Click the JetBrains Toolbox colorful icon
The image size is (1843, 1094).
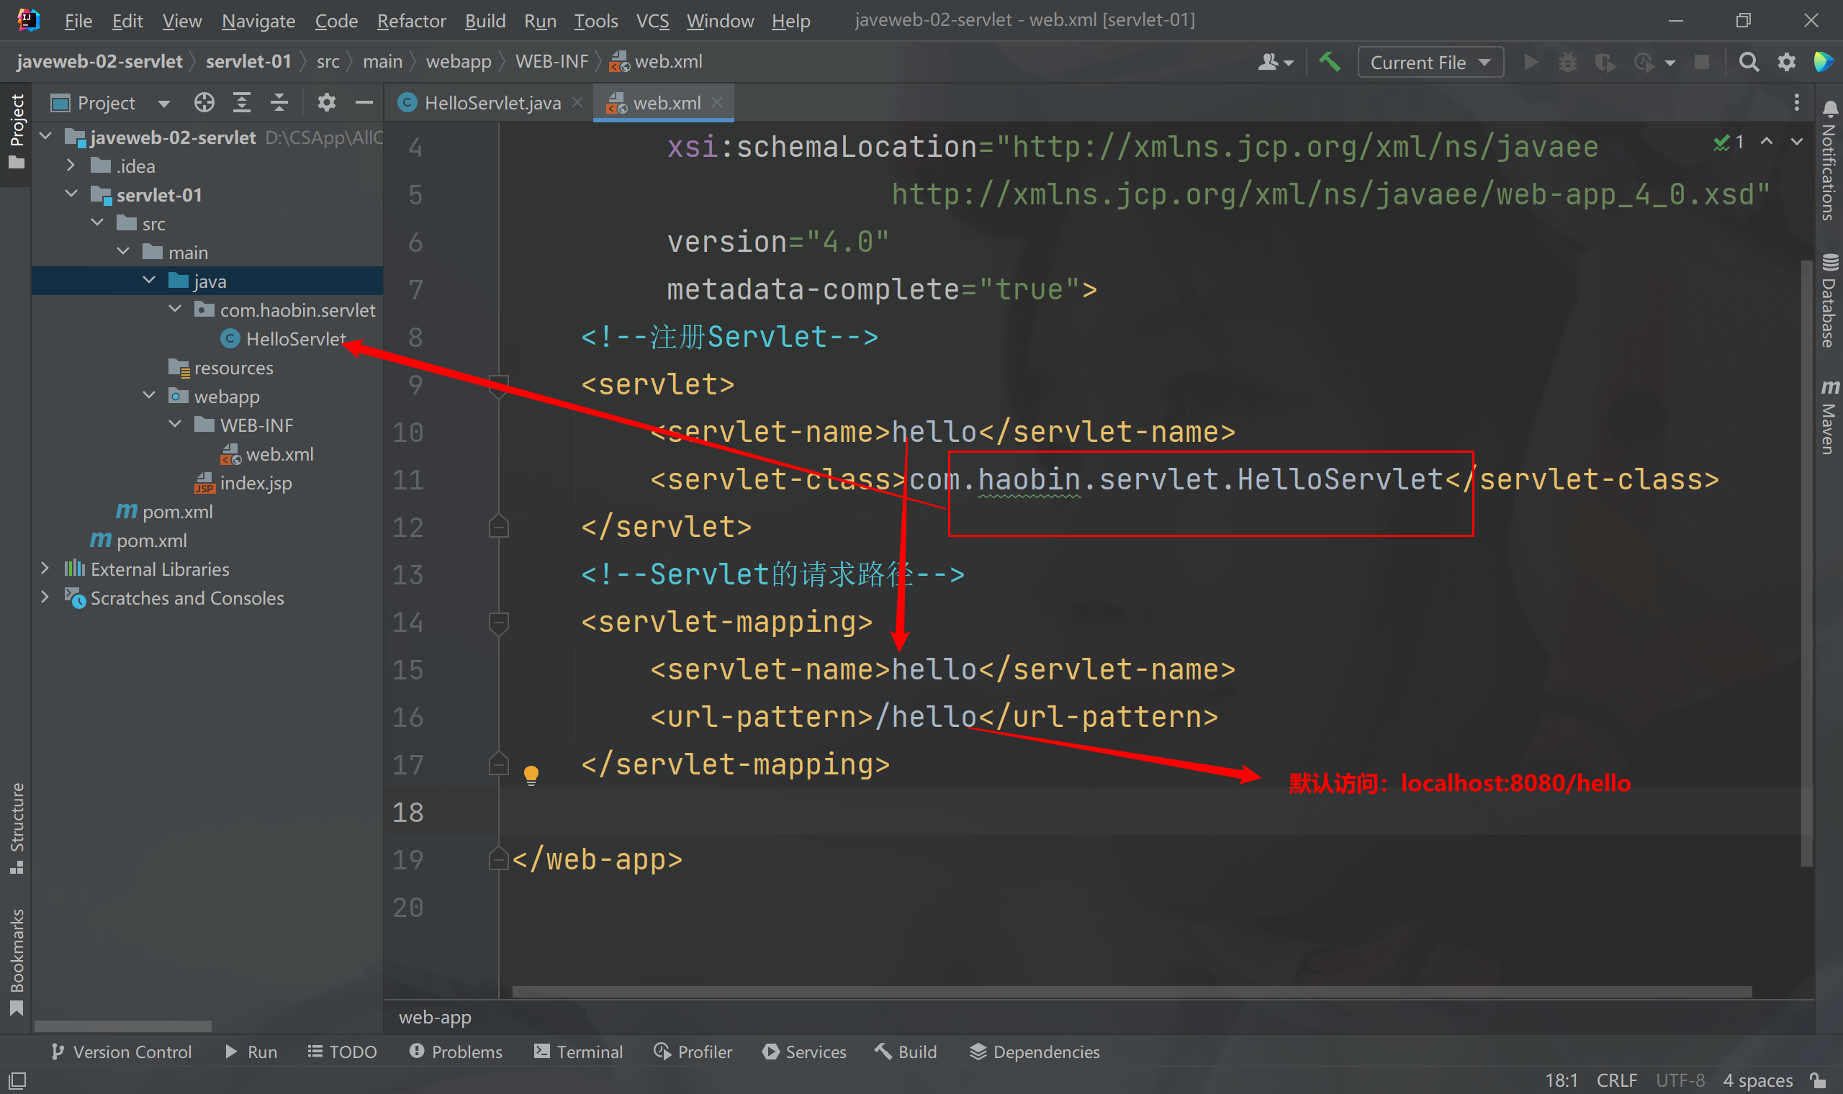click(x=1822, y=62)
